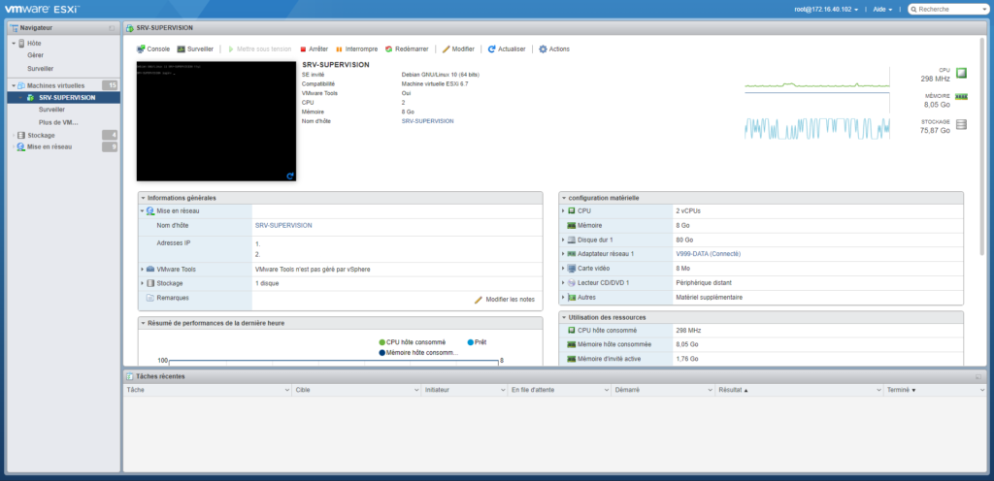This screenshot has width=994, height=481.
Task: Open the VM Console from the toolbar
Action: (153, 48)
